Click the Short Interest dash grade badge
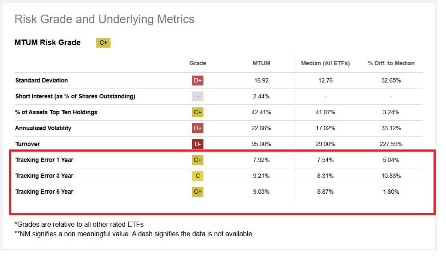The height and width of the screenshot is (259, 446). 197,96
